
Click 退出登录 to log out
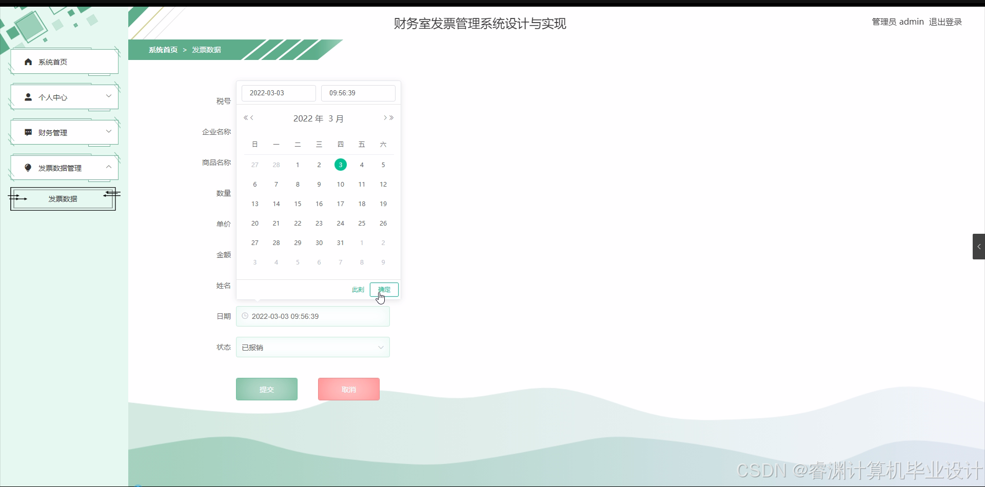945,22
